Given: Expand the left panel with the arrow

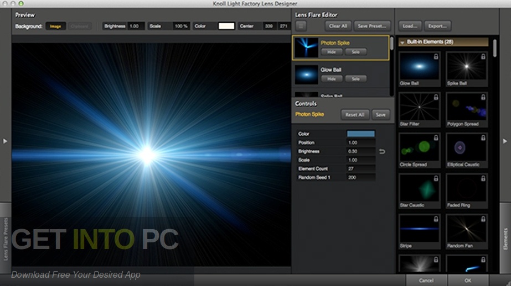Looking at the screenshot, I should pos(5,141).
